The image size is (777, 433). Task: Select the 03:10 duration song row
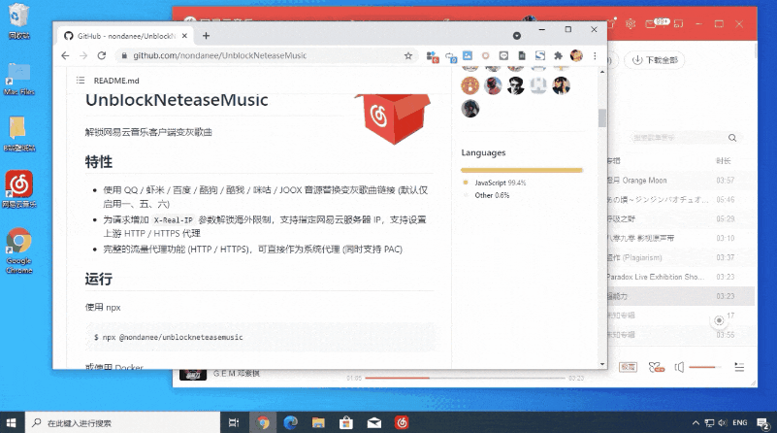(681, 239)
